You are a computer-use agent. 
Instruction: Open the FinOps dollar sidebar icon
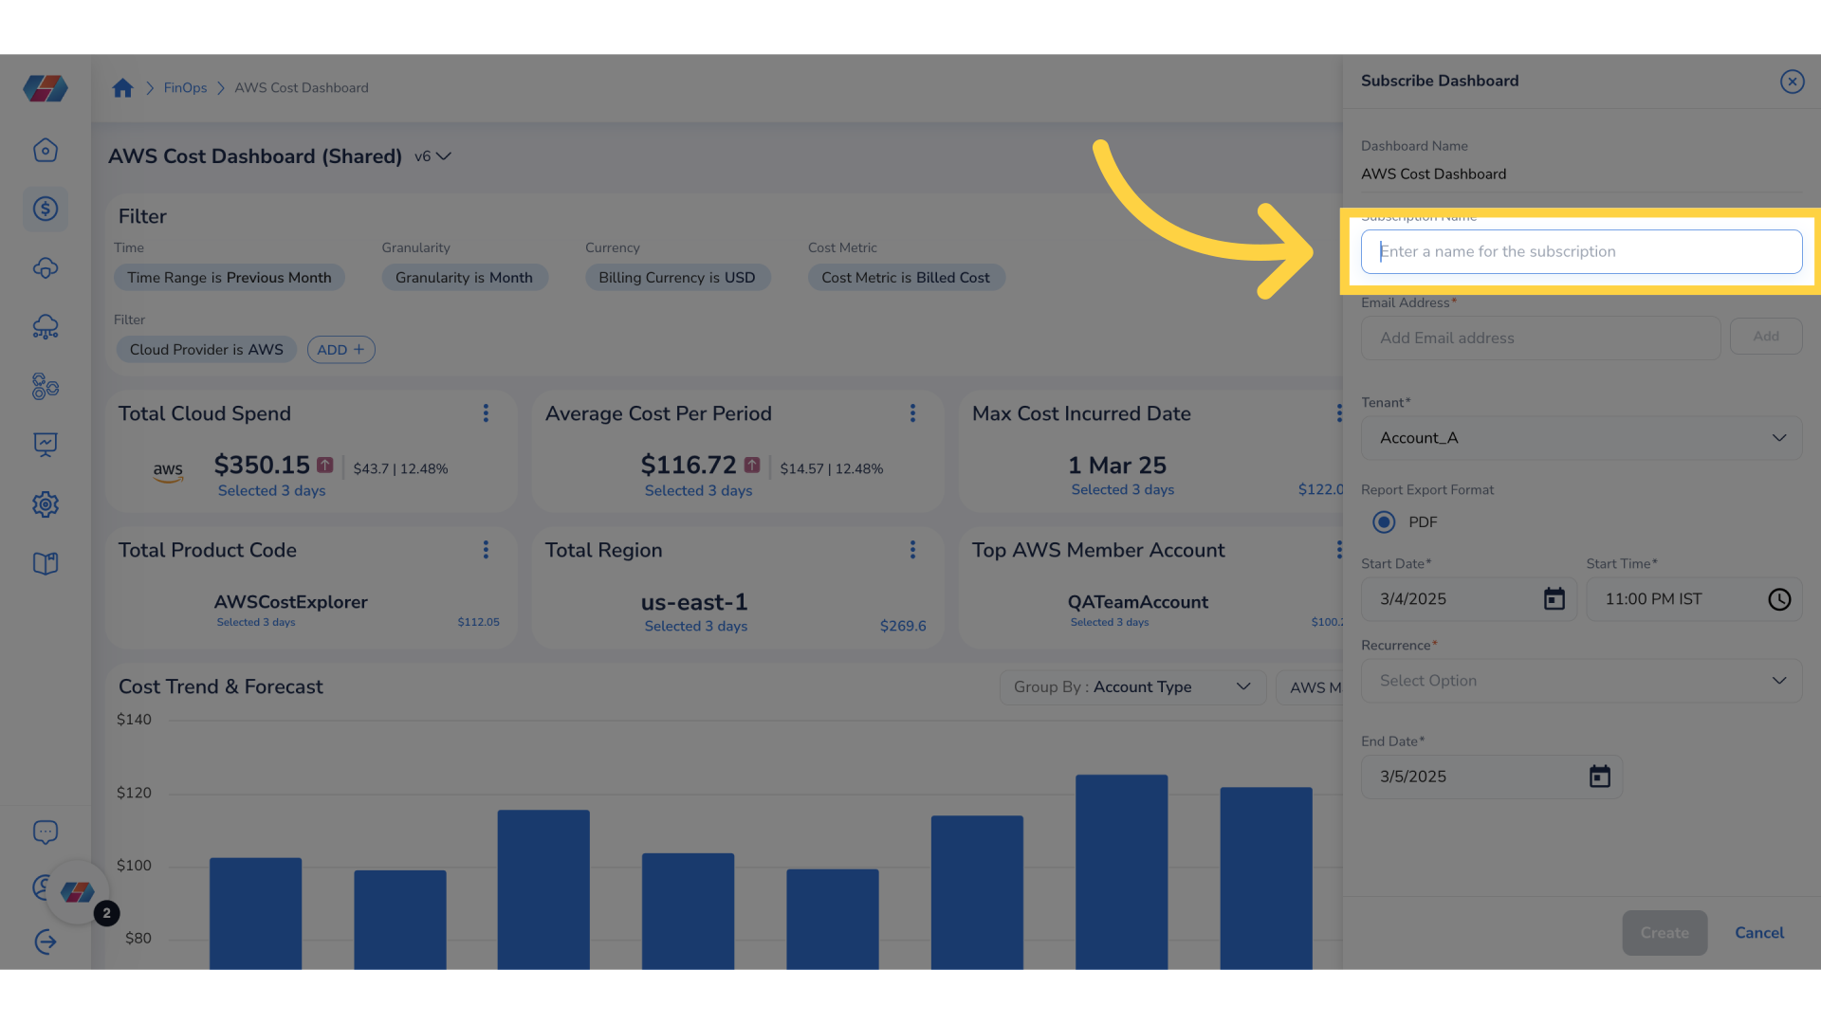click(46, 209)
